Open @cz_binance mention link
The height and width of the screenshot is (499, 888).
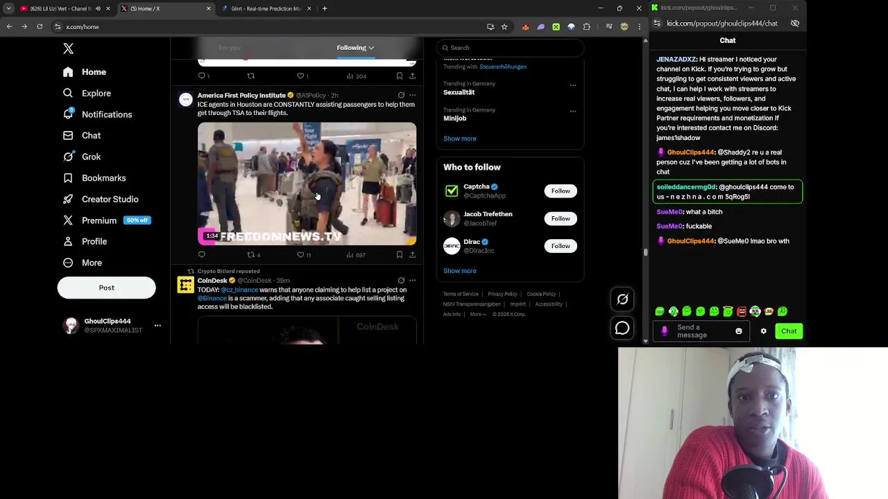(x=239, y=290)
